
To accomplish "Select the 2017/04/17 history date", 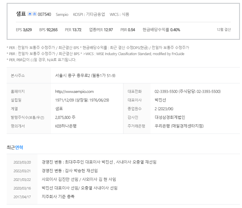I will coord(22,197).
